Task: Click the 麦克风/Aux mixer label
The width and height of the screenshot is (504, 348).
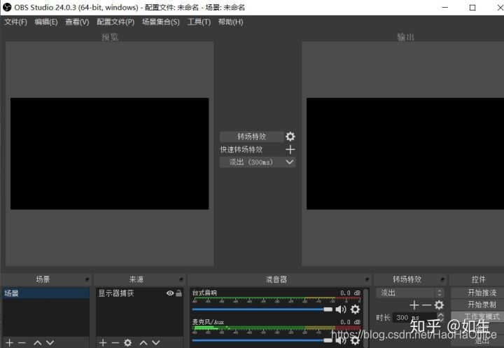Action: [208, 322]
